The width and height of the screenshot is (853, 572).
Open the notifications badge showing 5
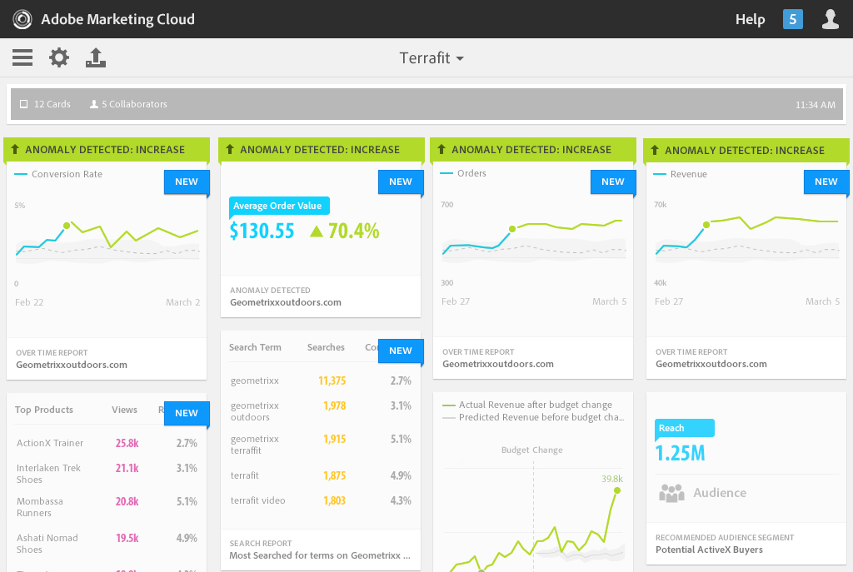pos(792,19)
